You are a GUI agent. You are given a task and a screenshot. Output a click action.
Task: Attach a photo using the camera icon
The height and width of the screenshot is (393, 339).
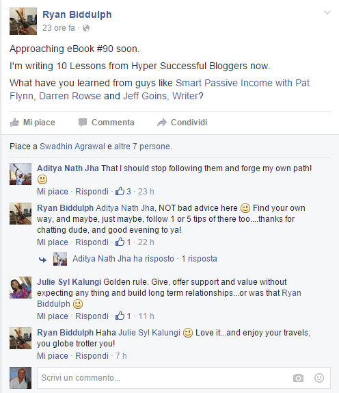click(x=298, y=378)
